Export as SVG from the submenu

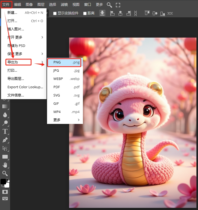tap(65, 95)
